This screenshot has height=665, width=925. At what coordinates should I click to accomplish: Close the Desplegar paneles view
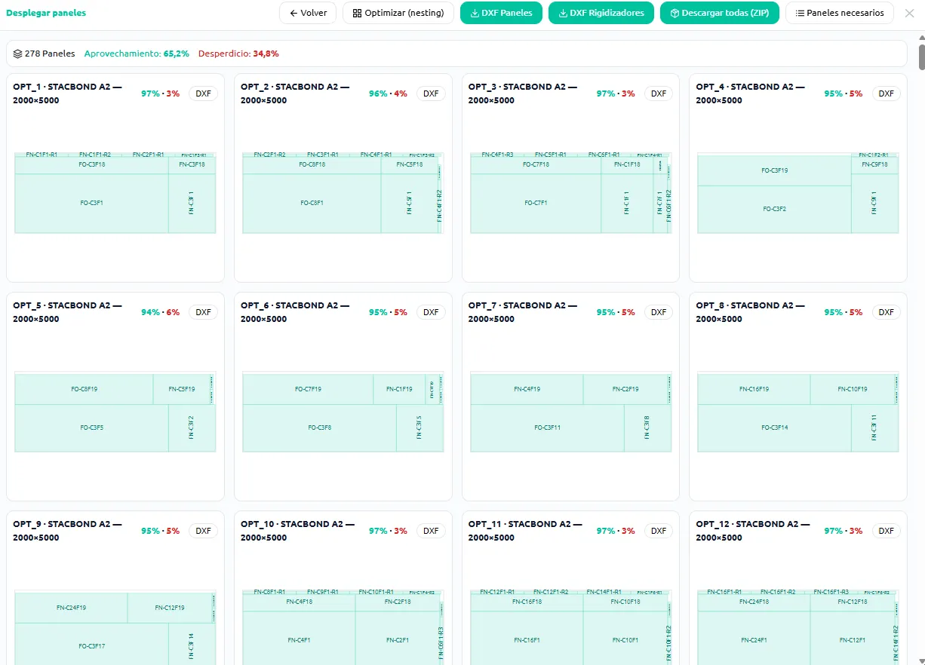[x=908, y=13]
